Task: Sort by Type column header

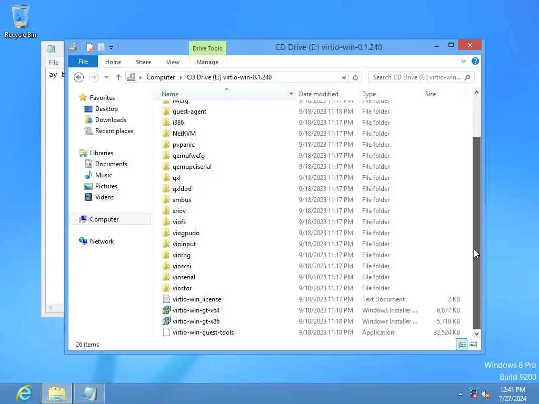Action: click(369, 94)
